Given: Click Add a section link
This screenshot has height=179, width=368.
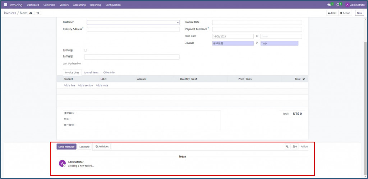Looking at the screenshot, I should point(85,85).
